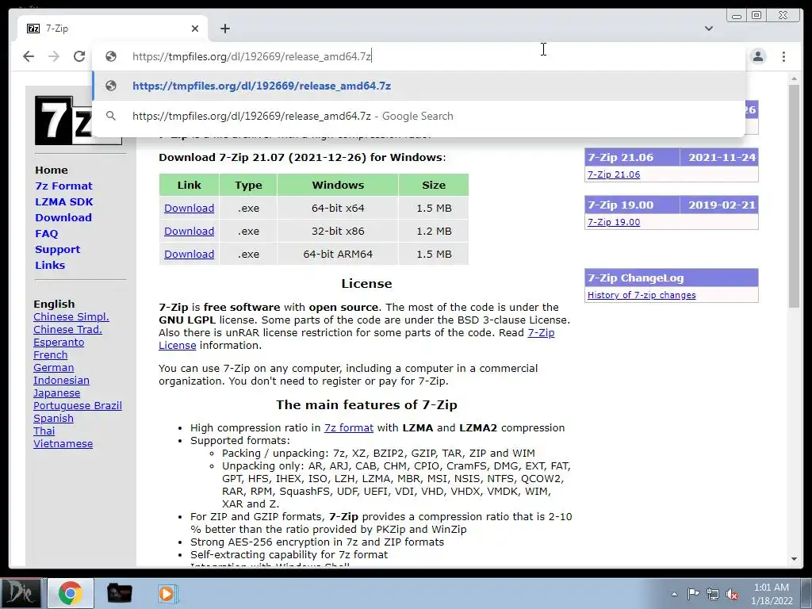Open the FAQ sidebar link

point(47,234)
